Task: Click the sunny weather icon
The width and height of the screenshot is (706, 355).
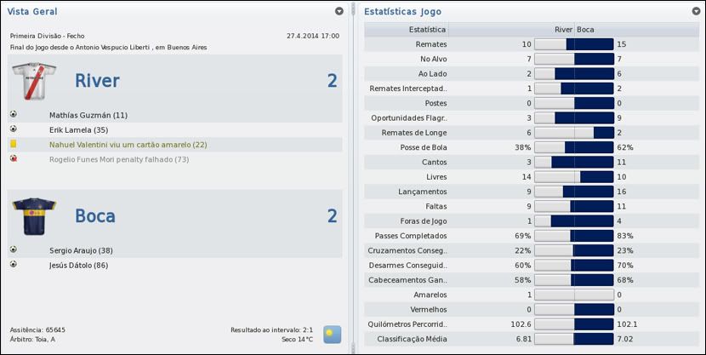Action: (332, 334)
